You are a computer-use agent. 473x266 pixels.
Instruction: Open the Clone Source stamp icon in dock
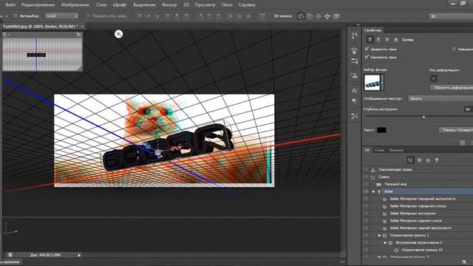click(355, 75)
